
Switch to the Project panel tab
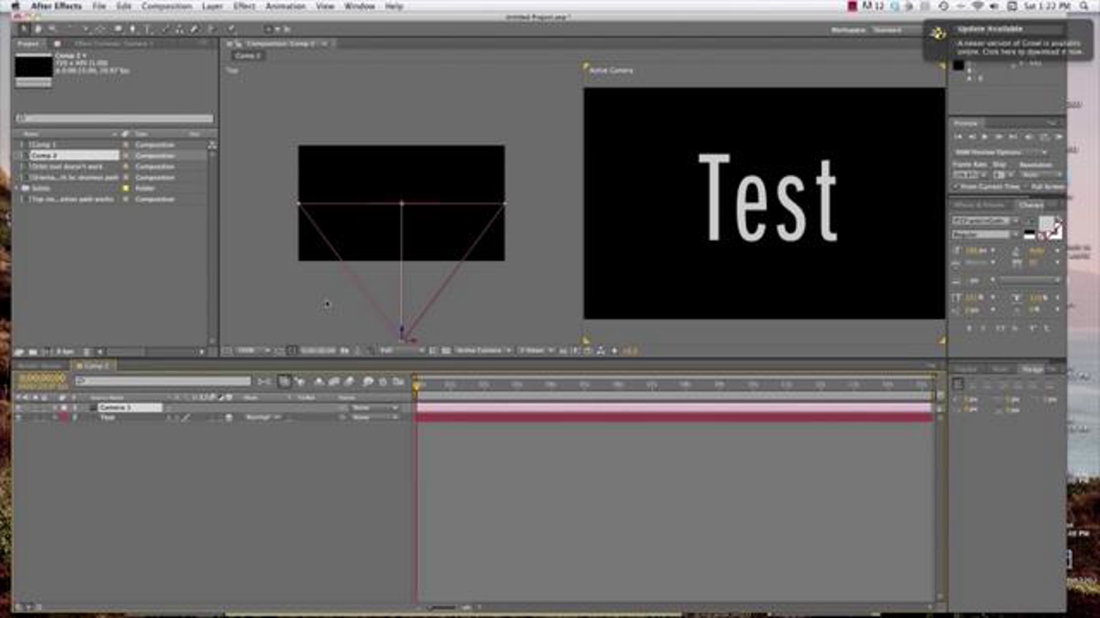click(28, 44)
